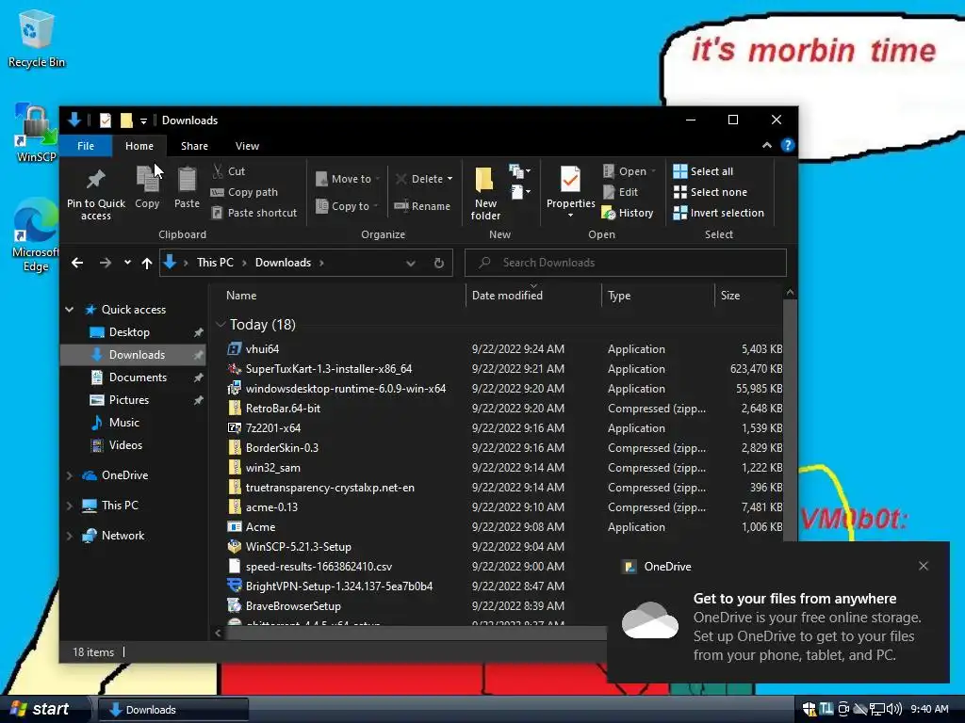Viewport: 965px width, 723px height.
Task: Open file History from ribbon
Action: pos(627,213)
